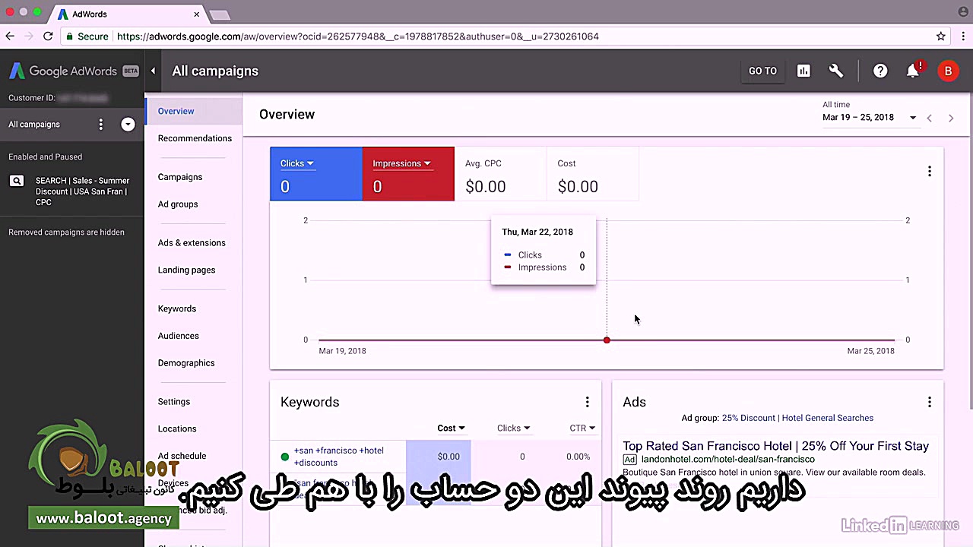Image resolution: width=973 pixels, height=547 pixels.
Task: Open the Reports icon in top bar
Action: 803,71
